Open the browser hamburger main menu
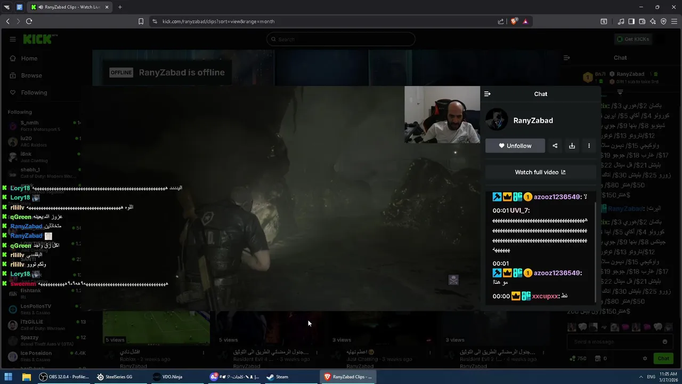 [674, 21]
